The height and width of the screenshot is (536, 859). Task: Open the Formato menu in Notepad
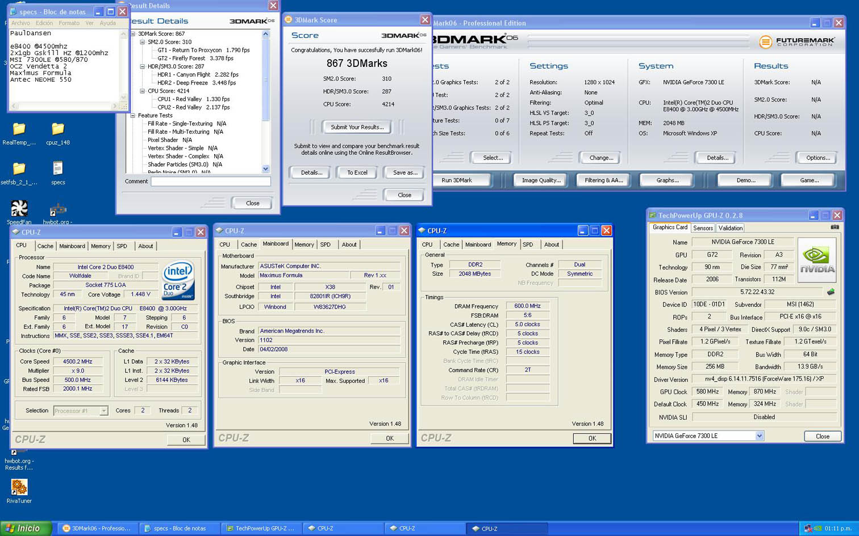pos(69,23)
